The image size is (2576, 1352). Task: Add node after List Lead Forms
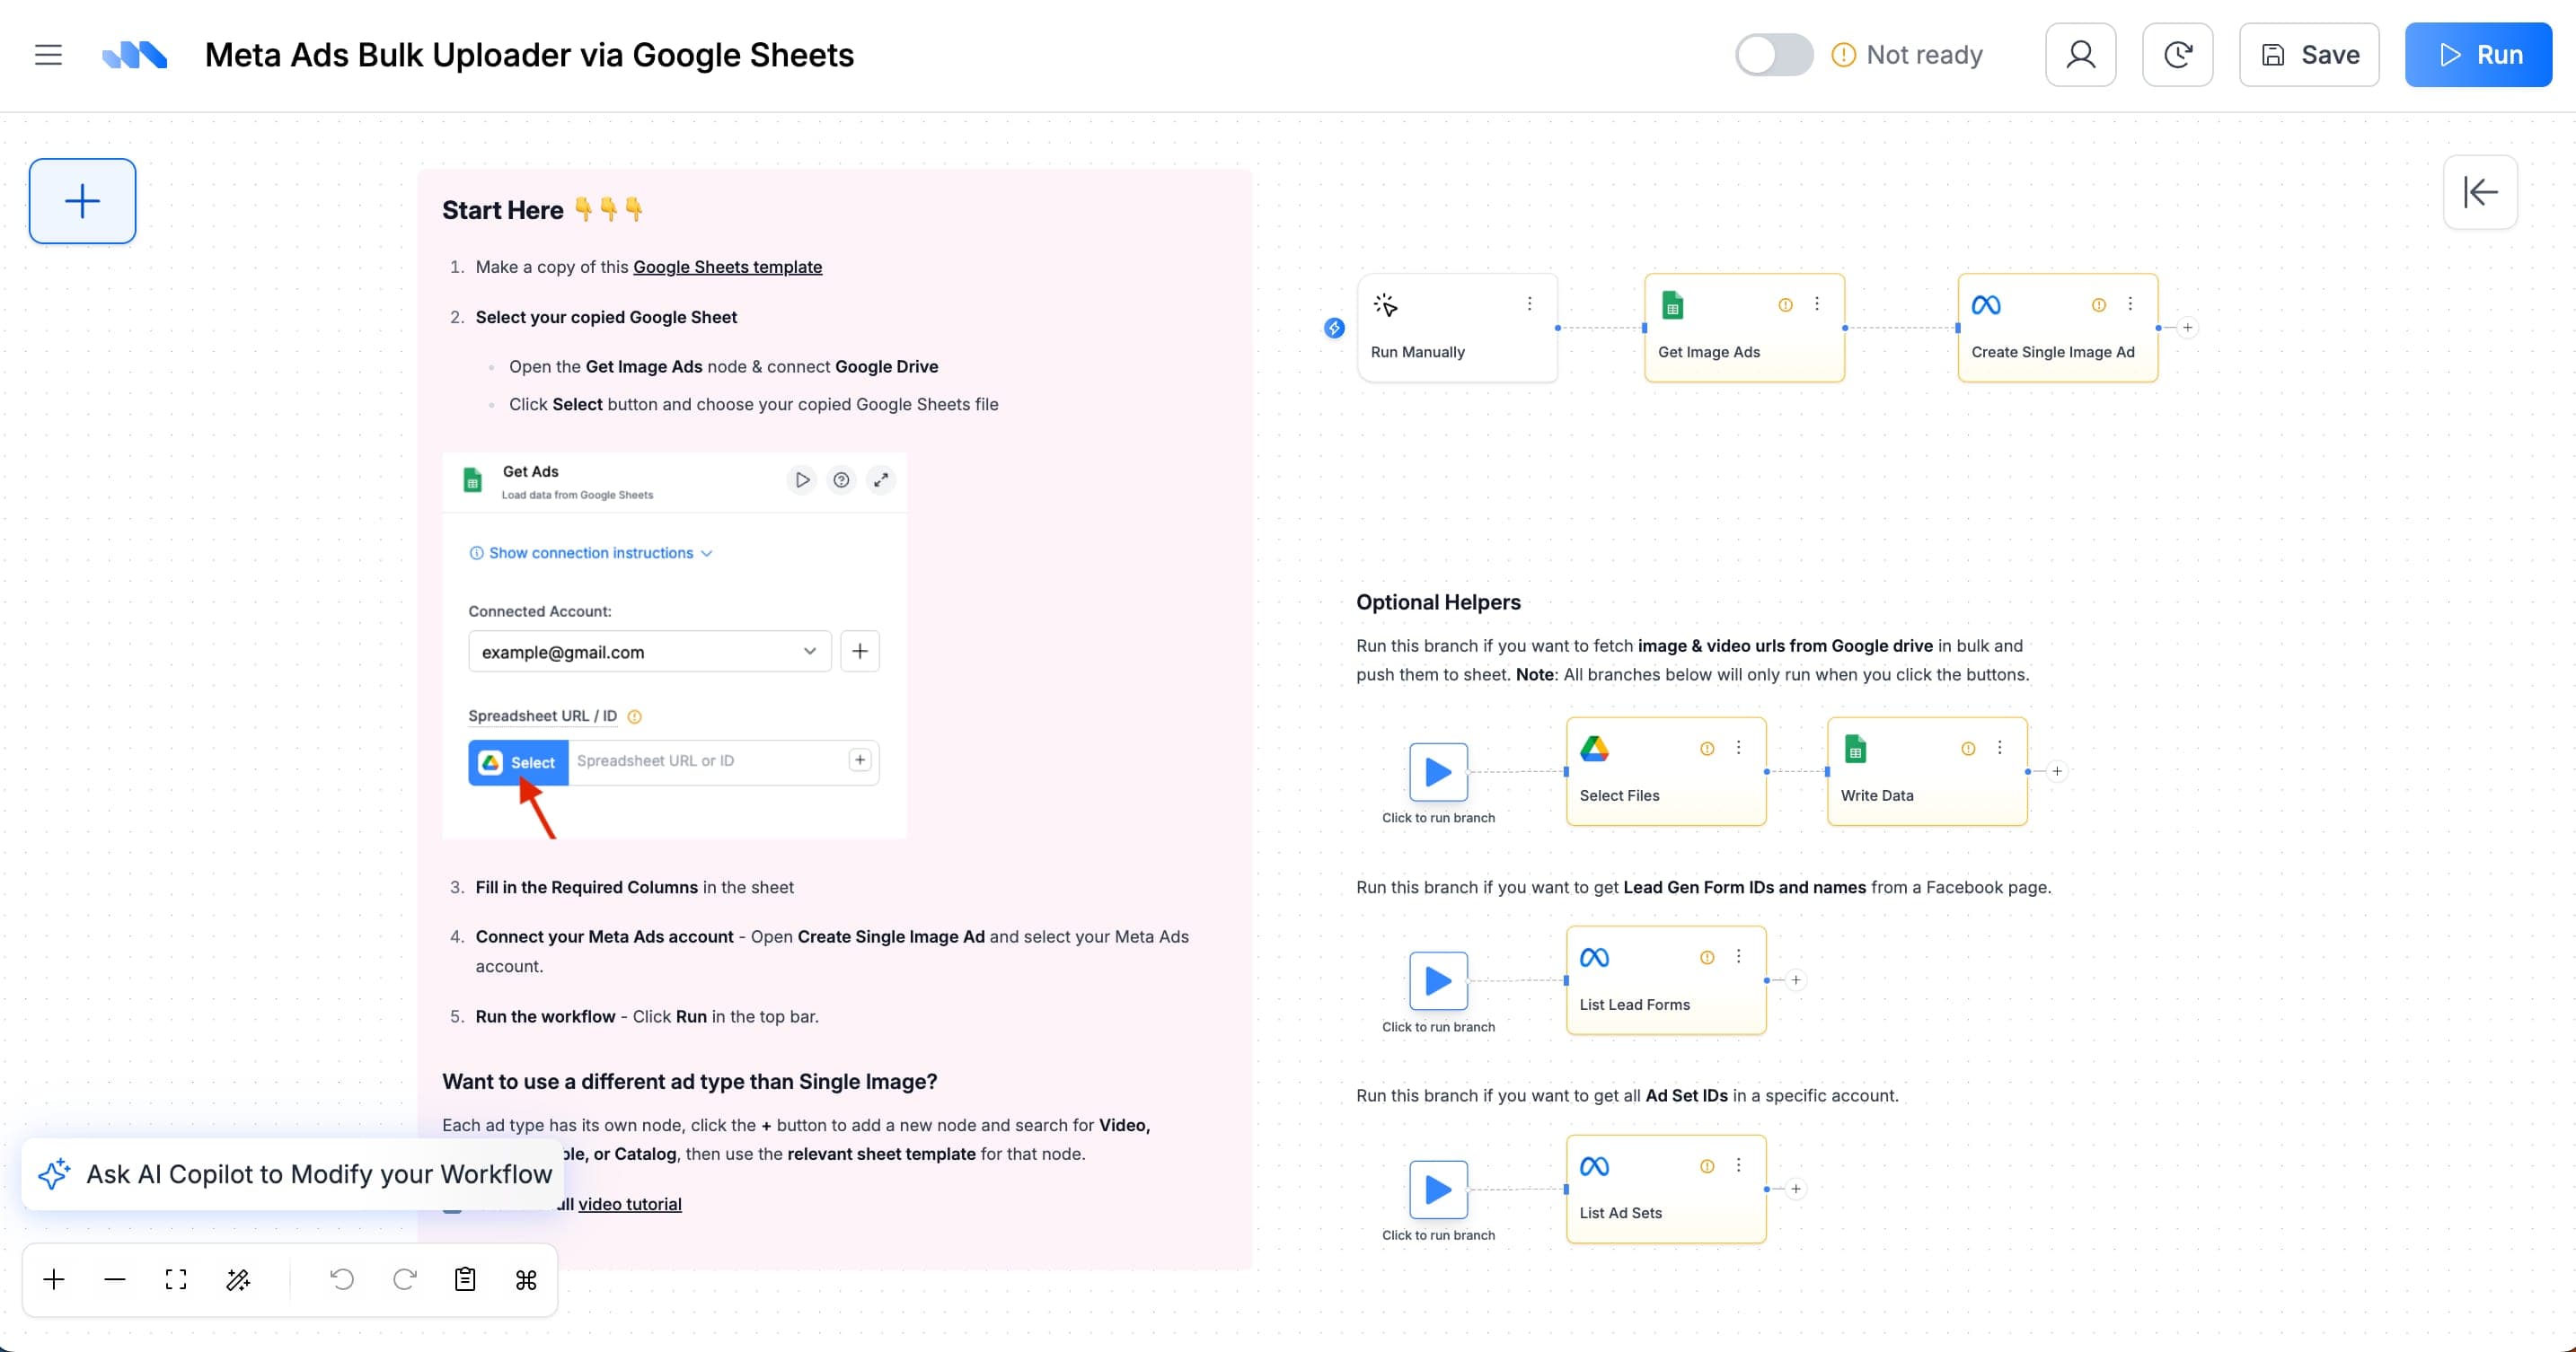pyautogui.click(x=1796, y=980)
